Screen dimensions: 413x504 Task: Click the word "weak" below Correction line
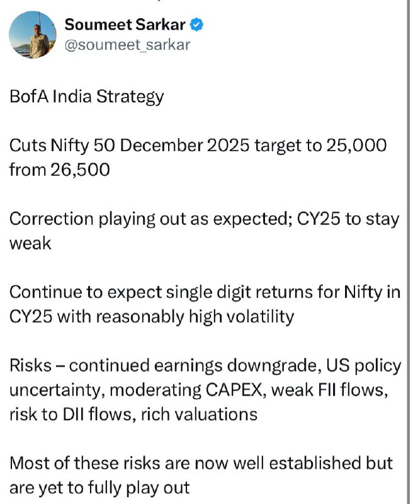tap(30, 243)
